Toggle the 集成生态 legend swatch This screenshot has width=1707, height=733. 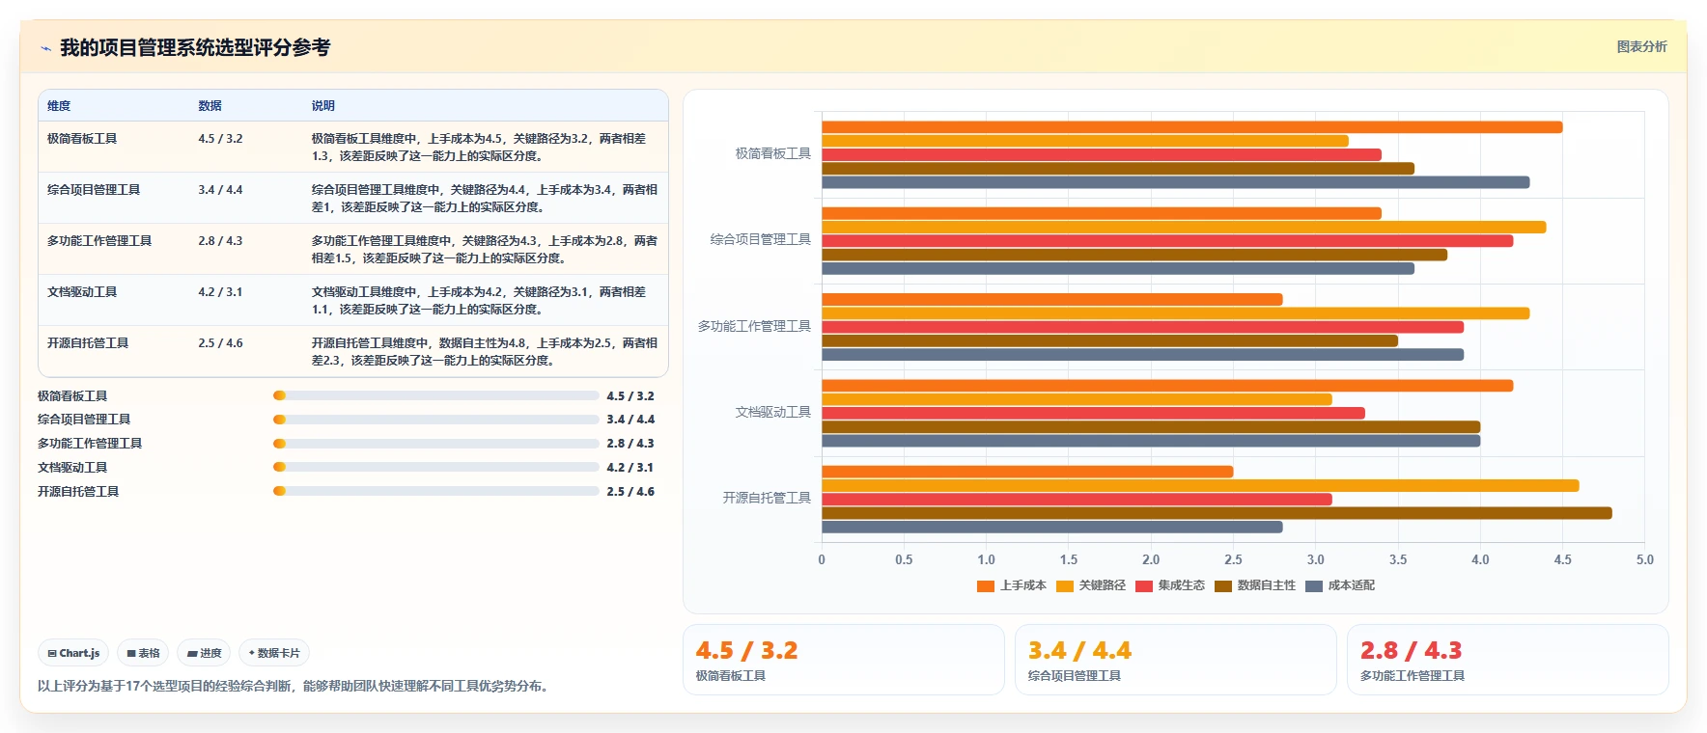tap(1144, 585)
